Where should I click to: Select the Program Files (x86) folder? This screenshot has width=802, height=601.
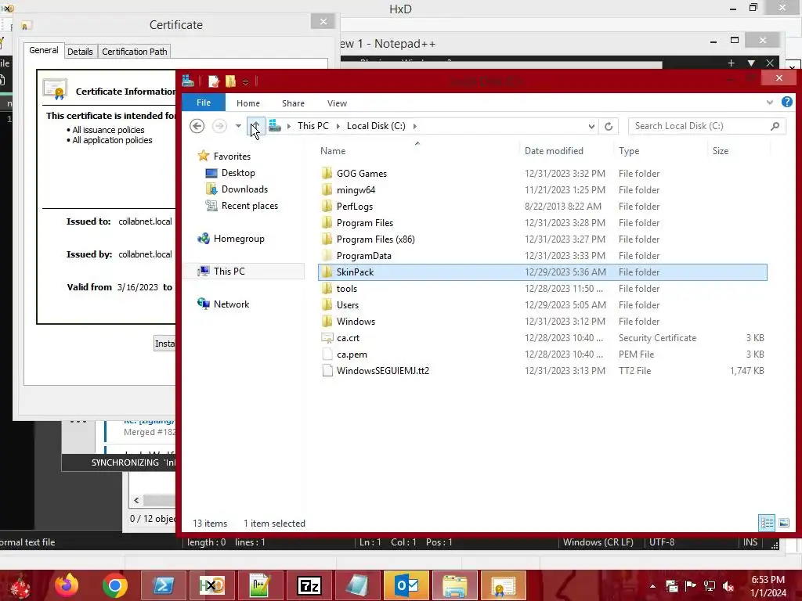[375, 239]
